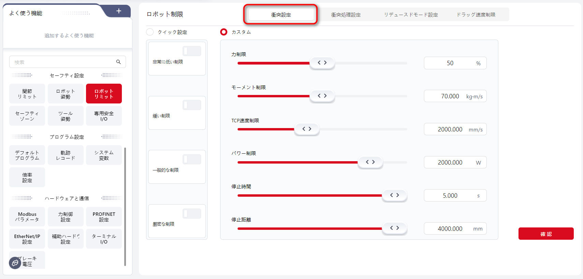Viewport: 583px width, 279px height.
Task: Open Modbus パラメータ tile
Action: pos(27,217)
